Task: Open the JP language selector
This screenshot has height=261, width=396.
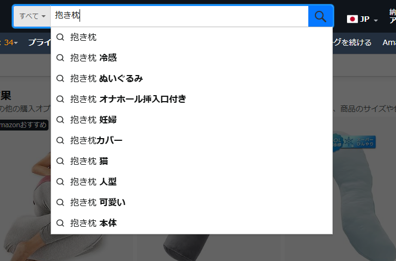Action: (x=362, y=19)
